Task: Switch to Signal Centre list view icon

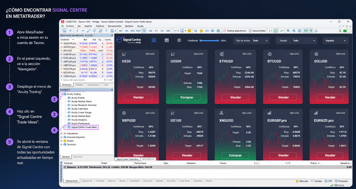Action: [x=167, y=40]
